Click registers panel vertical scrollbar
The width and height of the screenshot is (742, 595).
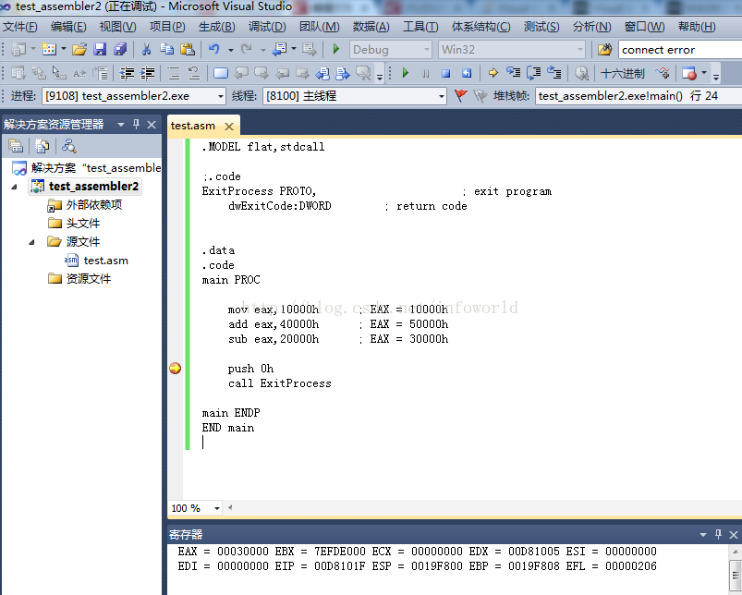point(735,570)
